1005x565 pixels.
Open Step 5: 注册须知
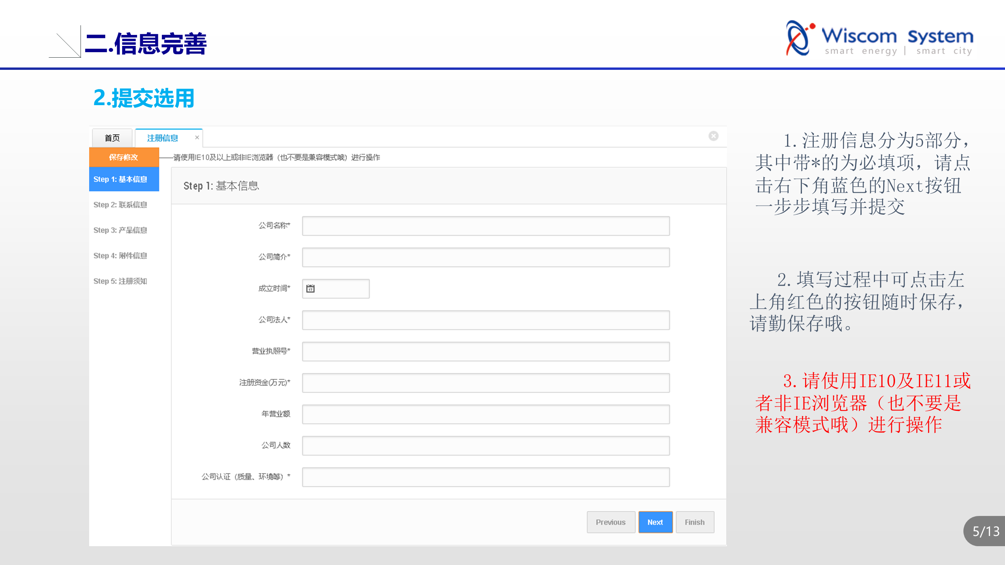click(120, 281)
